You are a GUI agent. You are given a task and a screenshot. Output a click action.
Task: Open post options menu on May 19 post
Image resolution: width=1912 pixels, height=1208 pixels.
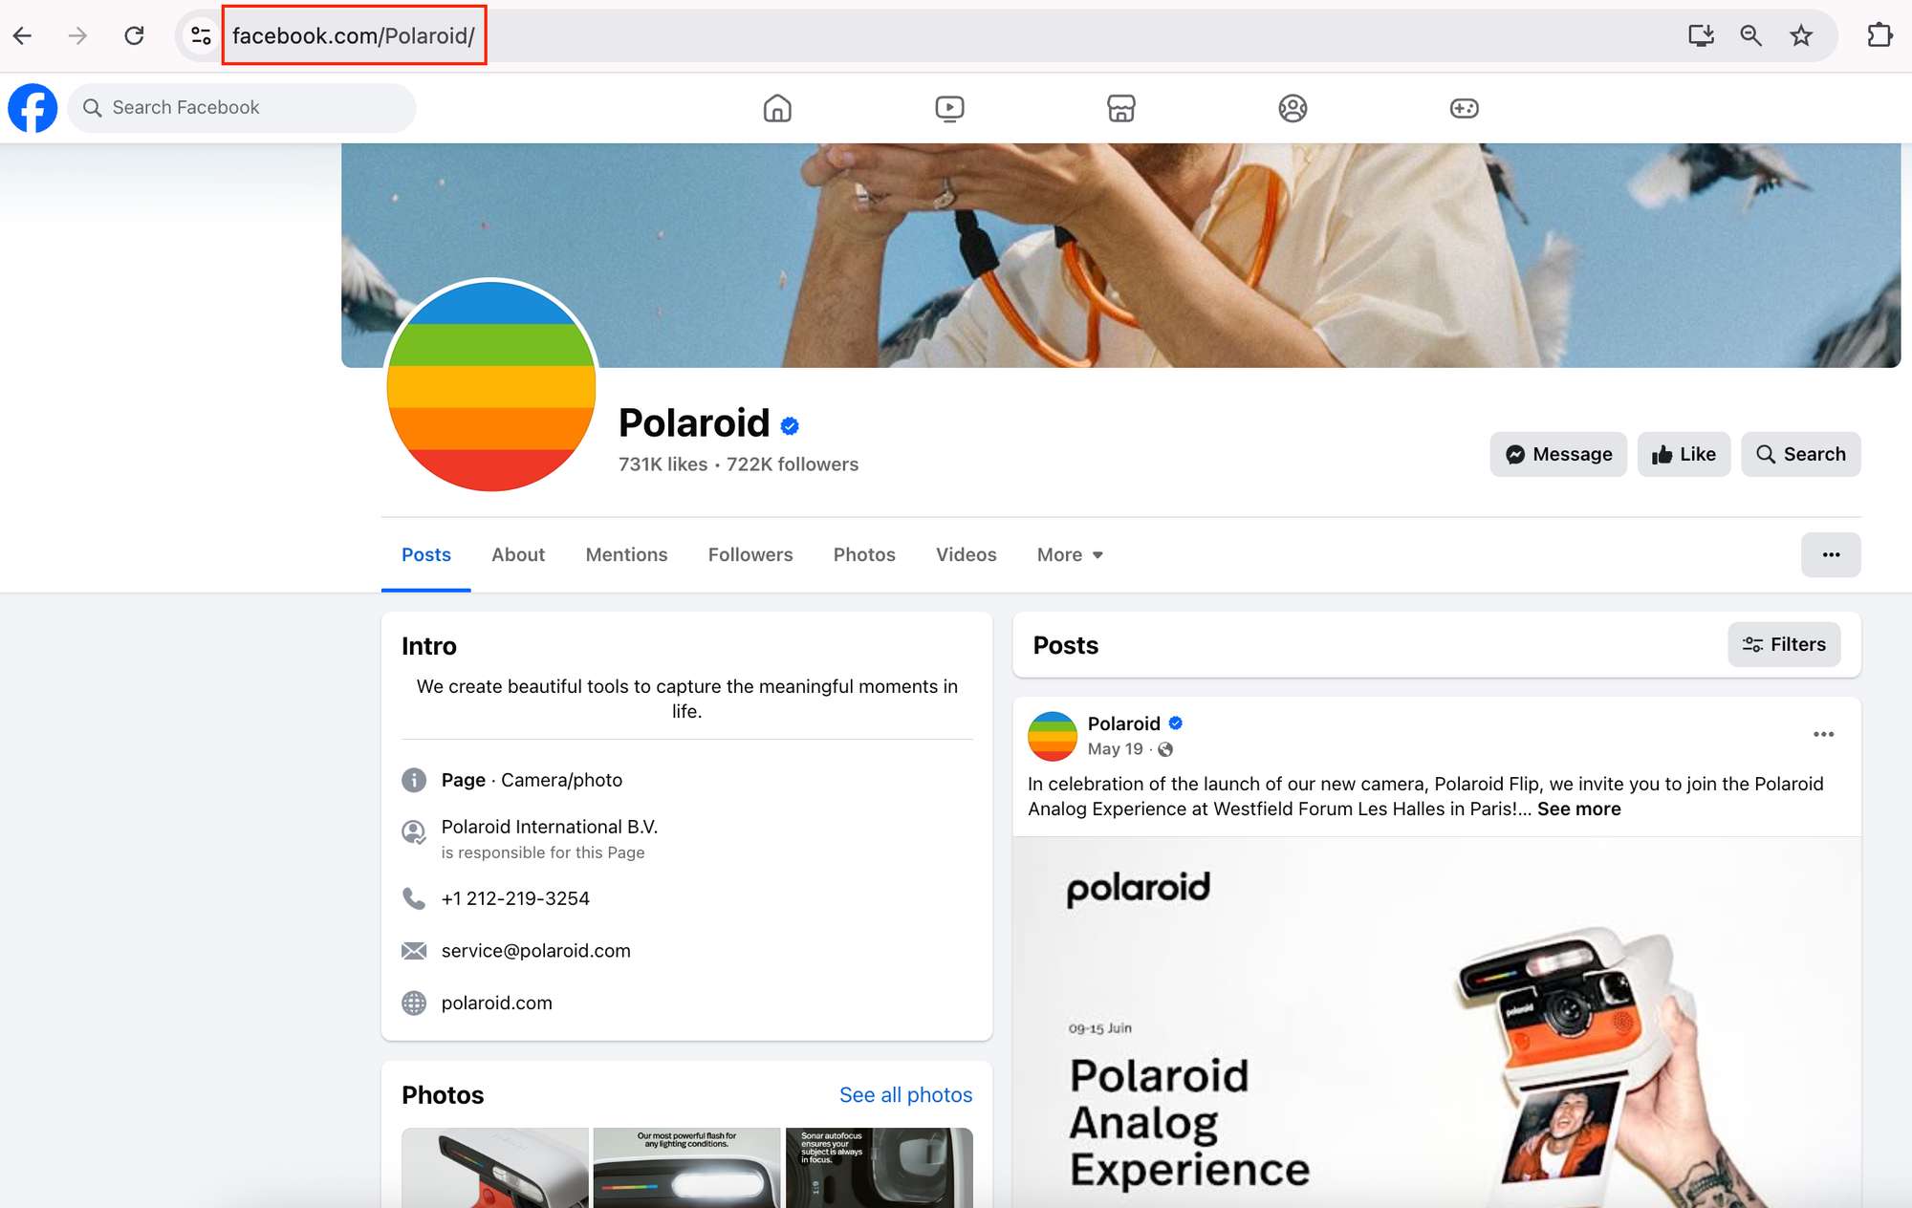click(1823, 734)
